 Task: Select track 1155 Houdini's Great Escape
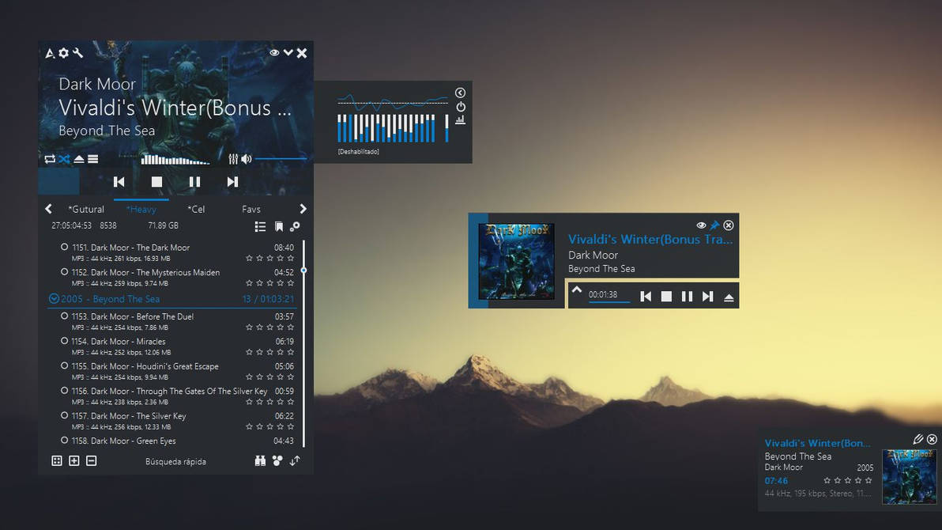coord(177,371)
